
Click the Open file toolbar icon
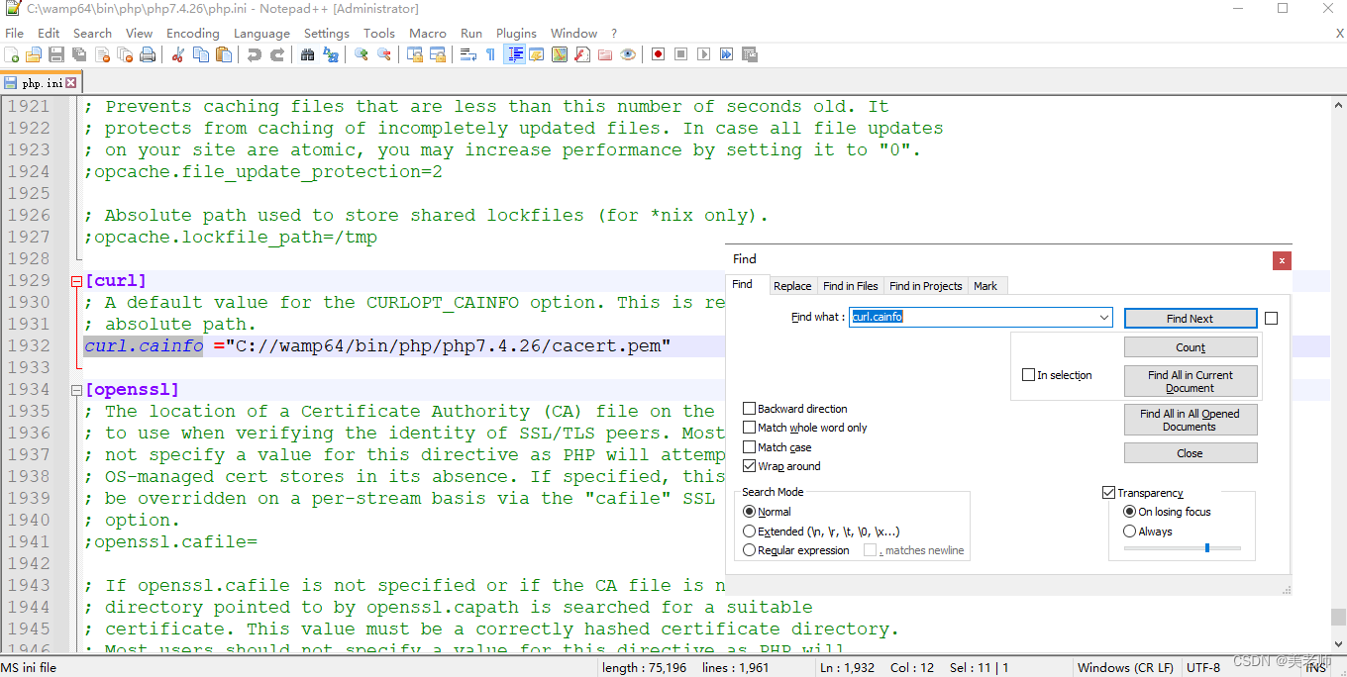pyautogui.click(x=34, y=54)
